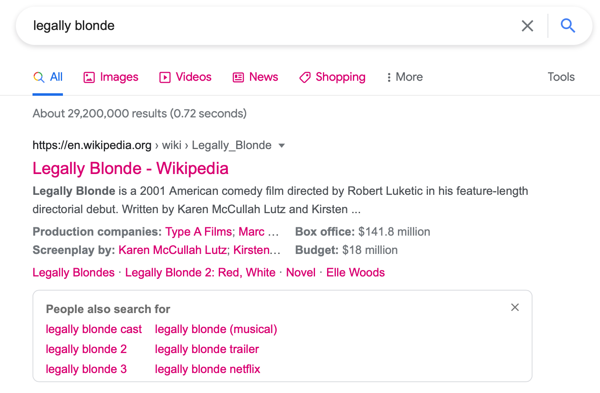The image size is (600, 393).
Task: Open the Tools option
Action: 561,77
